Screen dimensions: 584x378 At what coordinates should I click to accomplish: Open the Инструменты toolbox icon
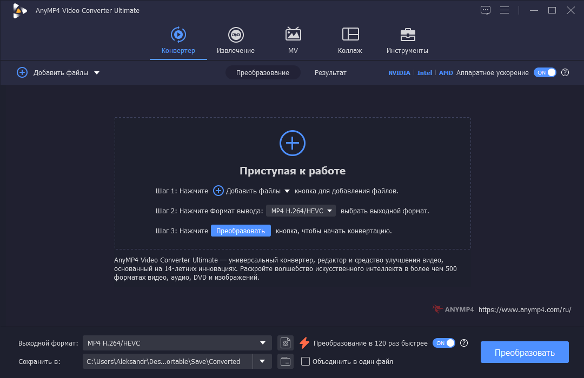click(408, 35)
